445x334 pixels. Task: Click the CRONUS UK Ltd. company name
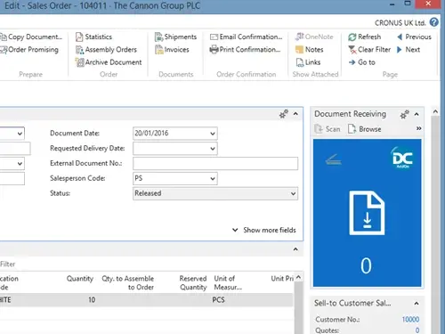tap(400, 23)
